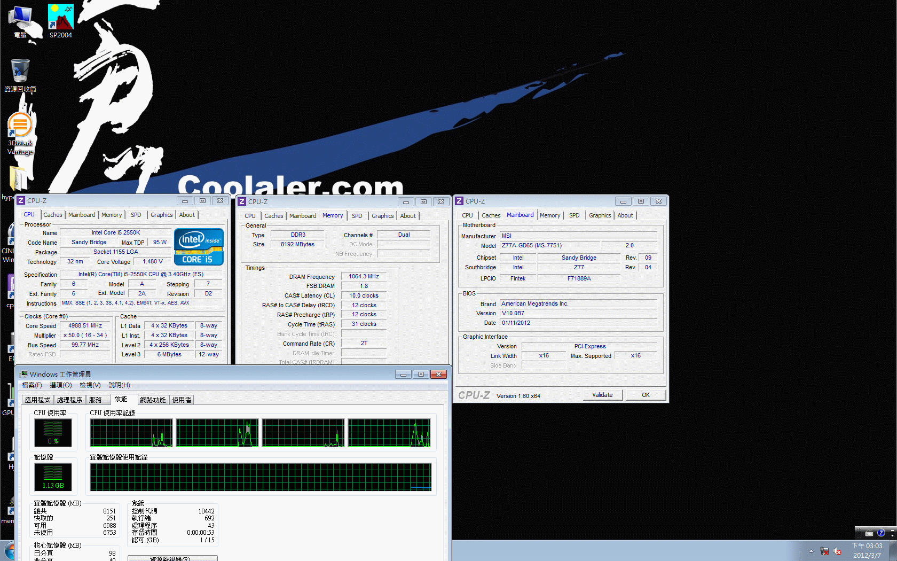Switch to 使用者 tab in Task Manager
This screenshot has height=561, width=897.
[x=182, y=400]
